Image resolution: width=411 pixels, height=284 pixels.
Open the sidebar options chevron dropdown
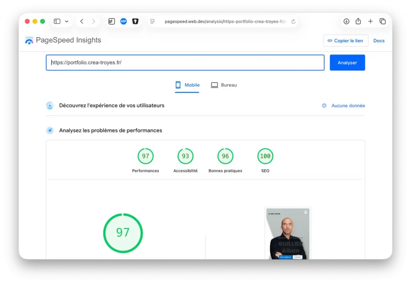pyautogui.click(x=67, y=21)
